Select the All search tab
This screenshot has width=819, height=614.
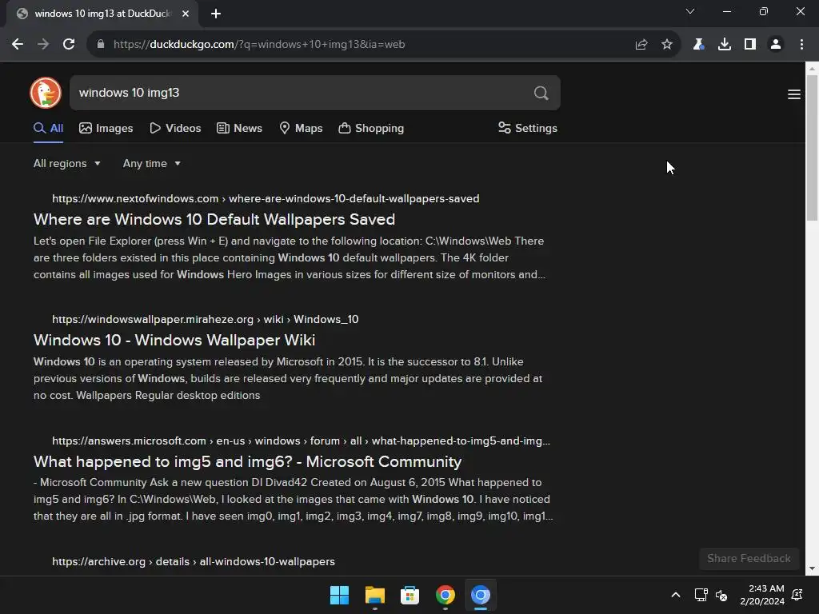click(x=49, y=129)
